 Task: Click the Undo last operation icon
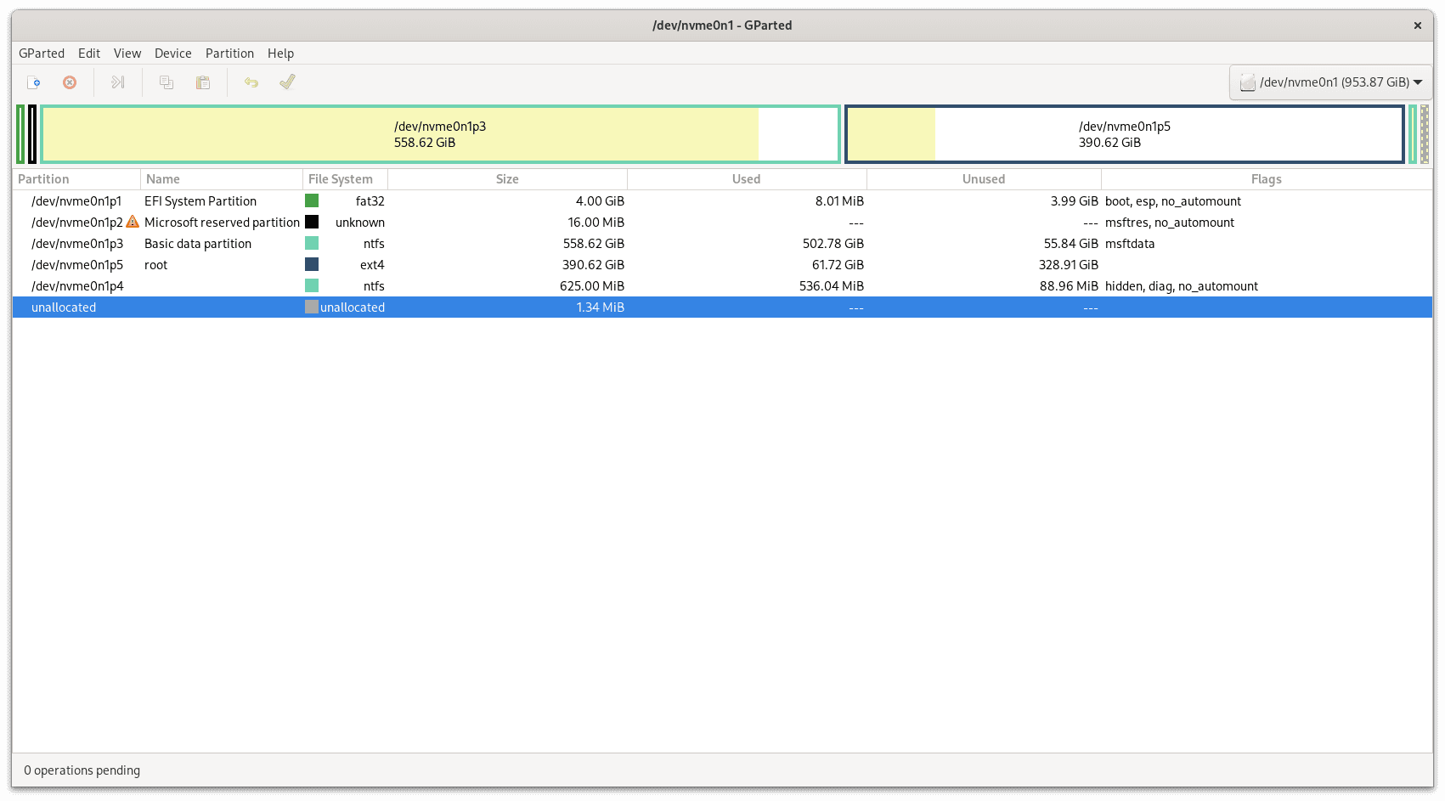[x=251, y=82]
